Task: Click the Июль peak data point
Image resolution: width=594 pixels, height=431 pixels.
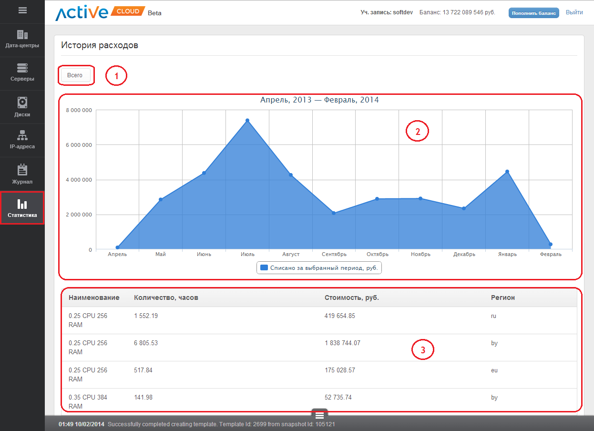Action: coord(247,120)
